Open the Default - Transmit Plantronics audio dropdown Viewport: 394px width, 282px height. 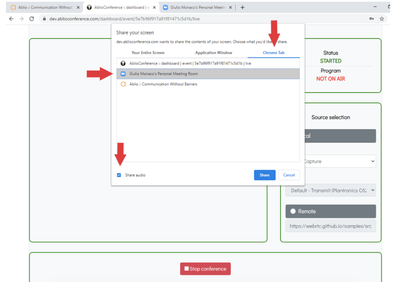click(331, 191)
